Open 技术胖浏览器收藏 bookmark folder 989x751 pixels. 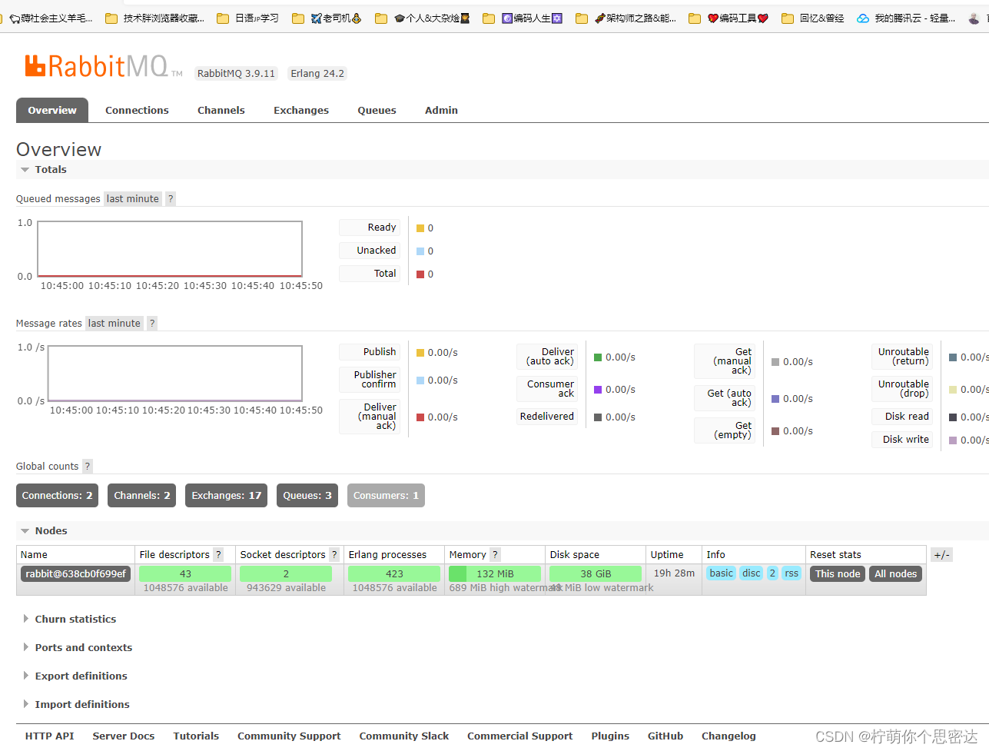pyautogui.click(x=155, y=18)
